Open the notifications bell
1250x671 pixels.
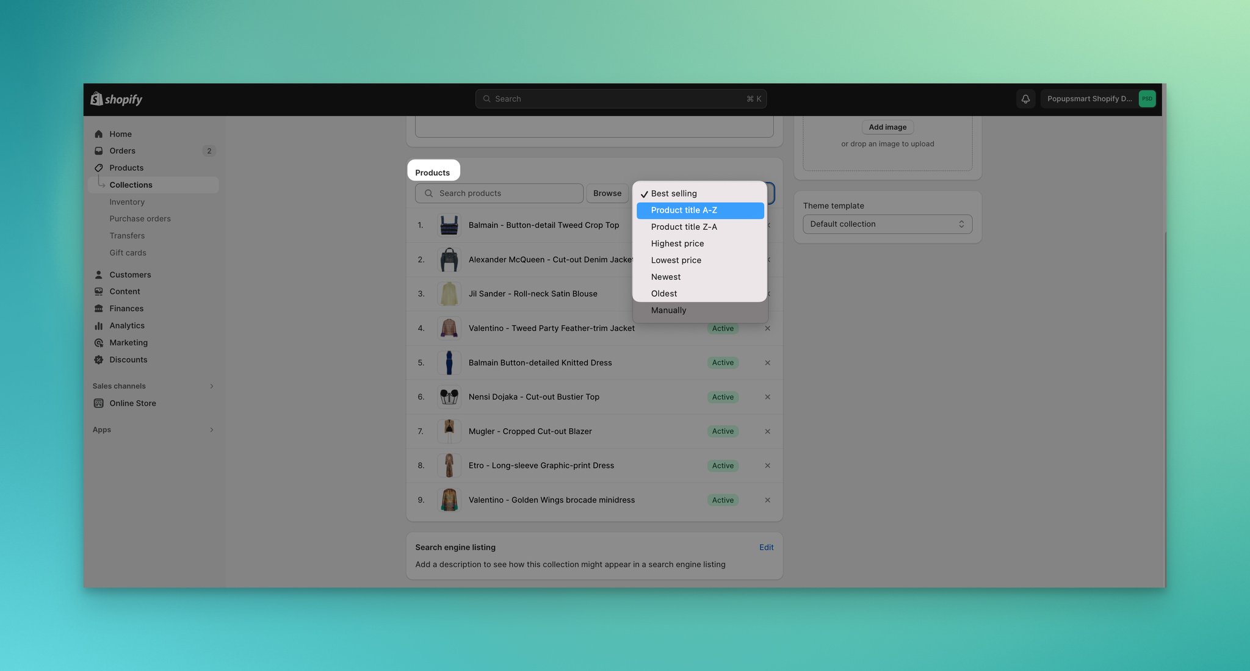[1025, 99]
